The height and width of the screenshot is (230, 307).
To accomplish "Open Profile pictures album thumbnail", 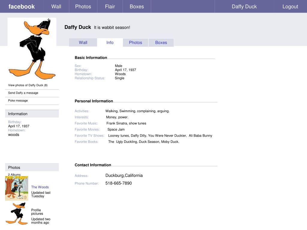I will 17,213.
